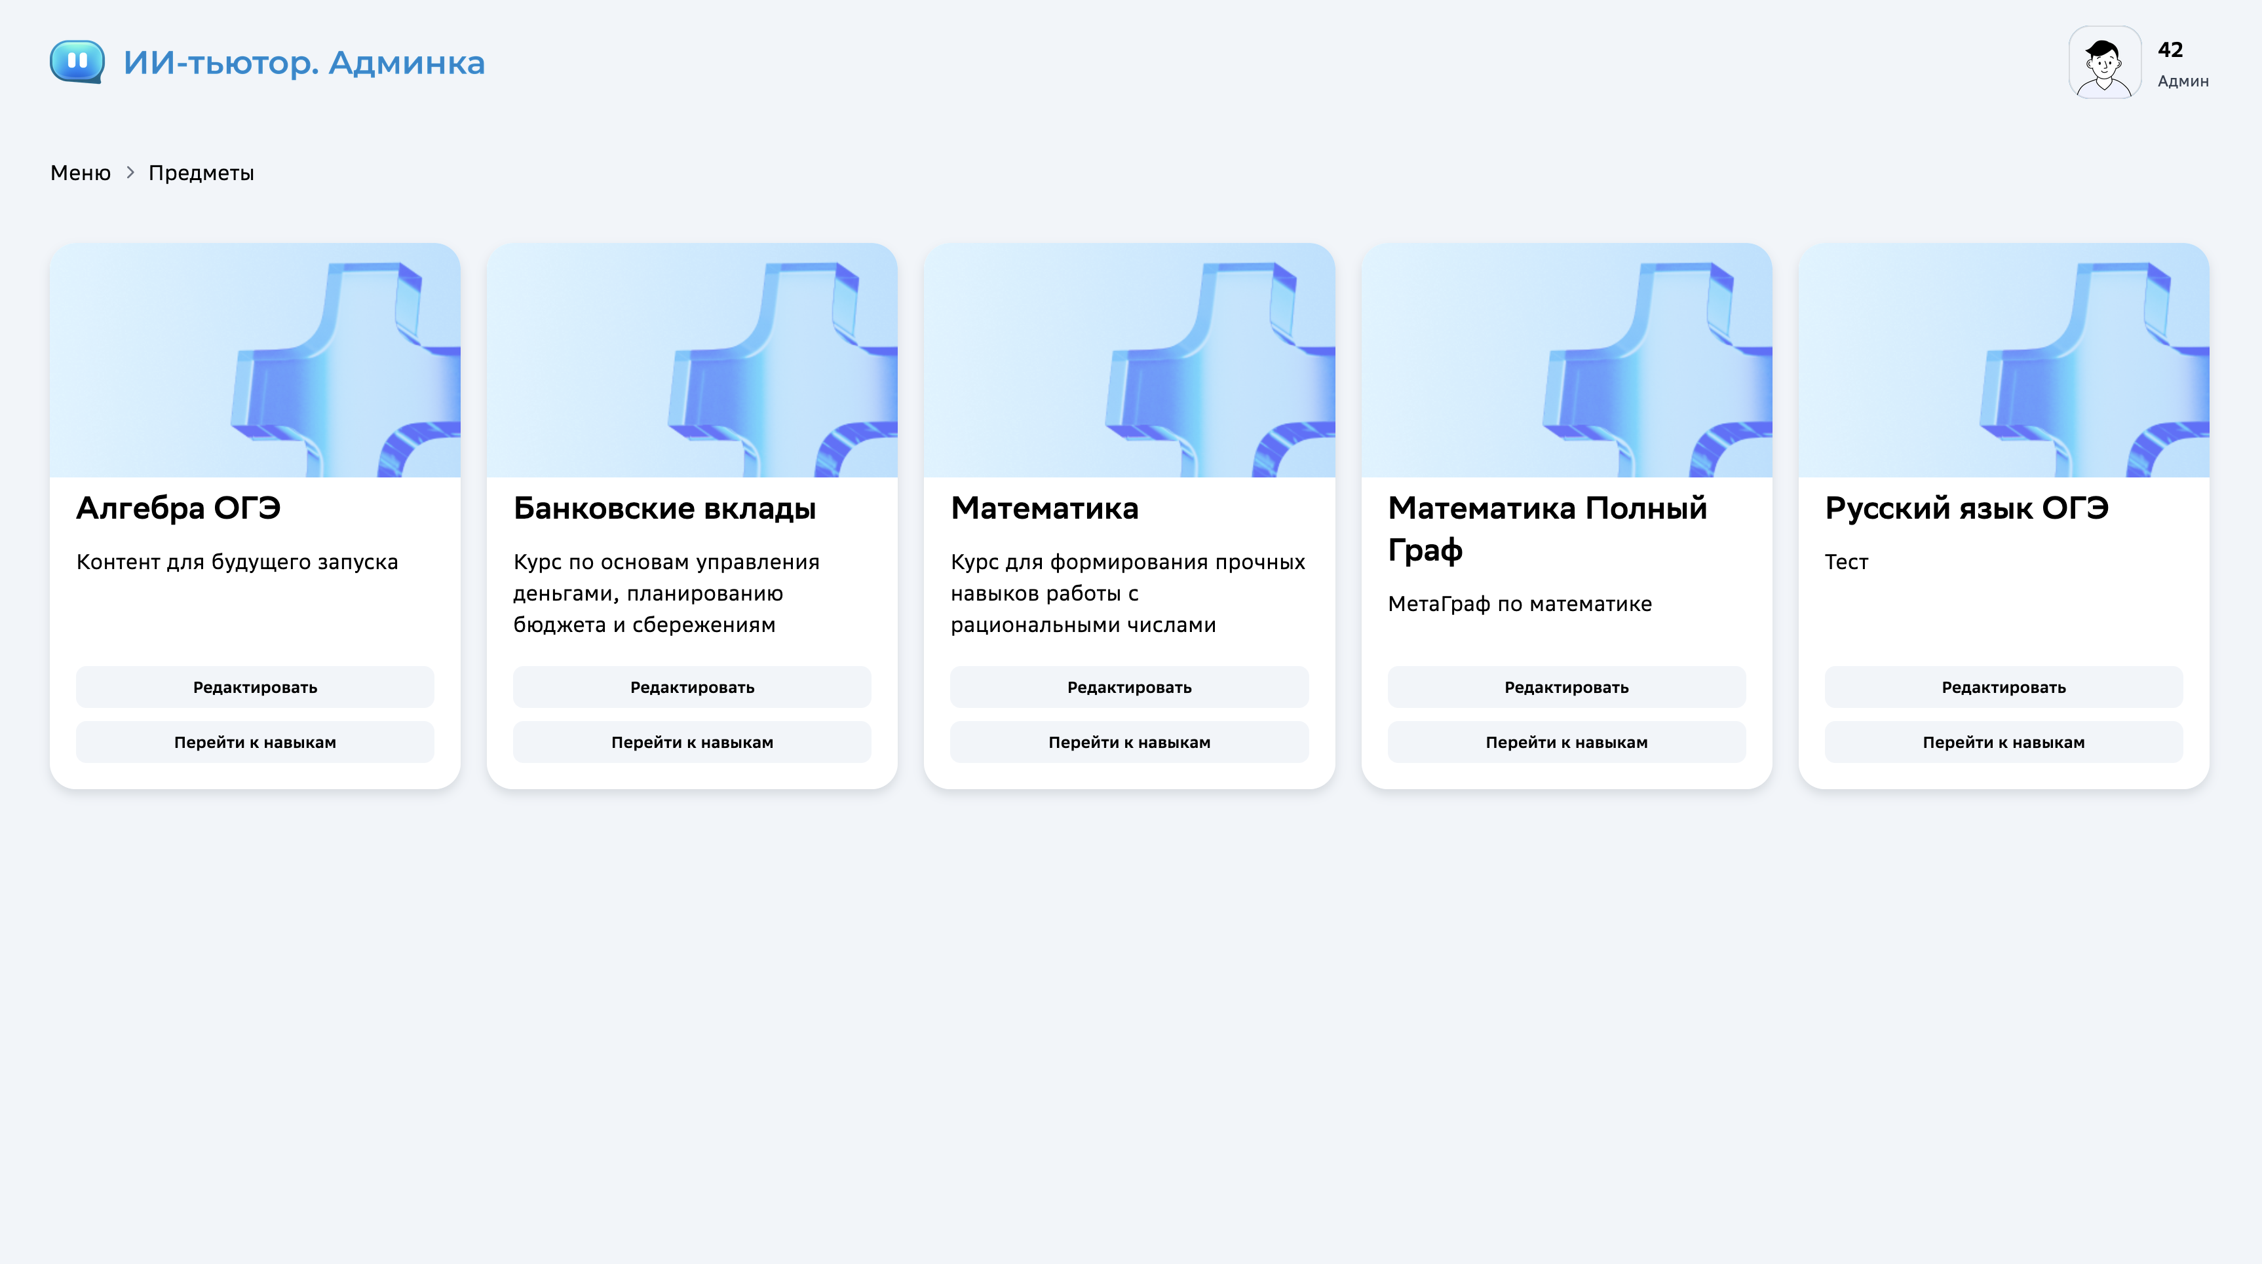Open skills for Русский язык ОГЭ

pos(2003,743)
